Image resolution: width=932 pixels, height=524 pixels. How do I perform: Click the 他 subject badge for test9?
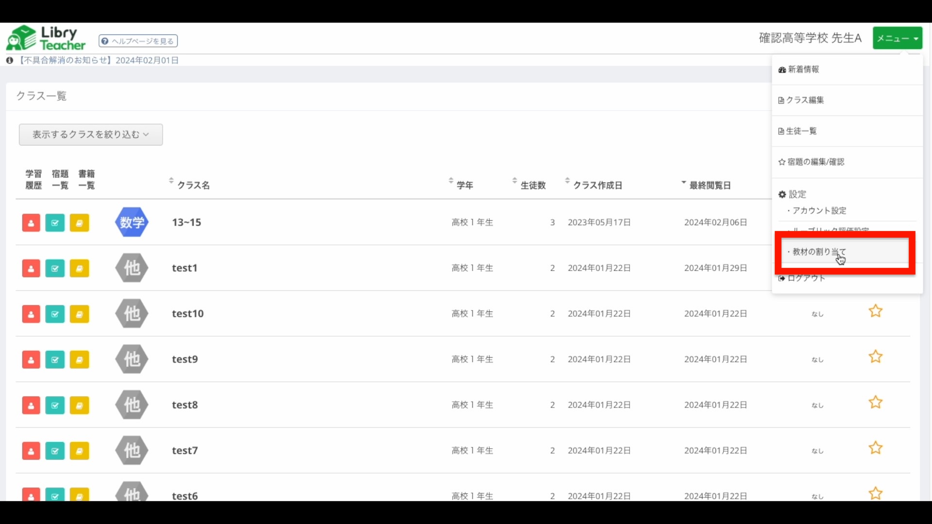click(x=131, y=359)
